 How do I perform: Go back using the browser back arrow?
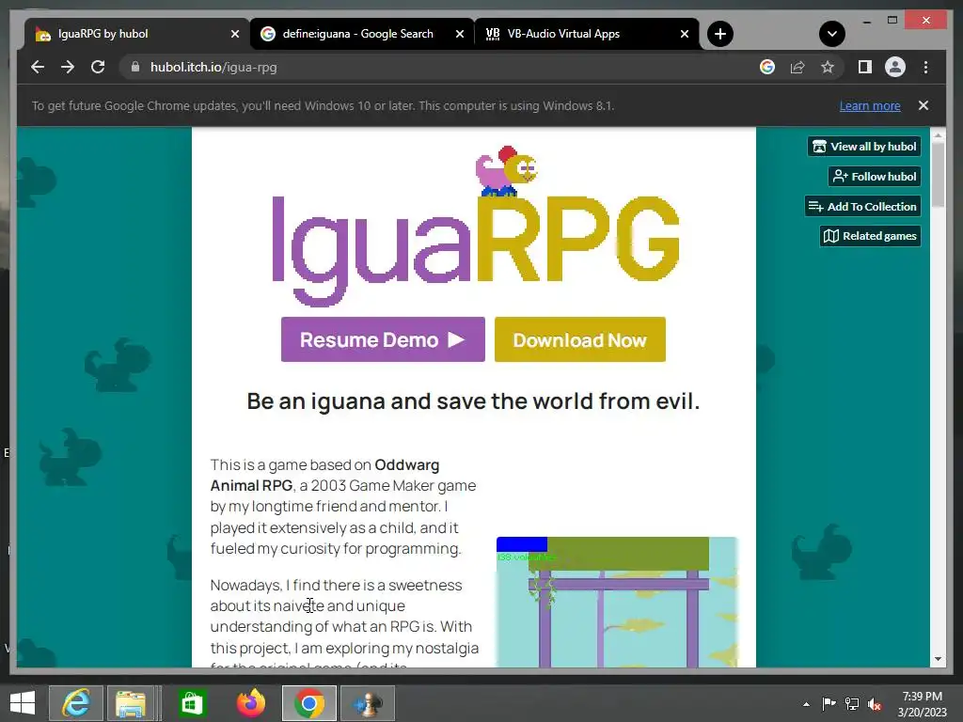[38, 67]
